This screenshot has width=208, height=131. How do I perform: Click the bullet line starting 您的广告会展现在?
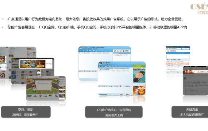point(97,27)
